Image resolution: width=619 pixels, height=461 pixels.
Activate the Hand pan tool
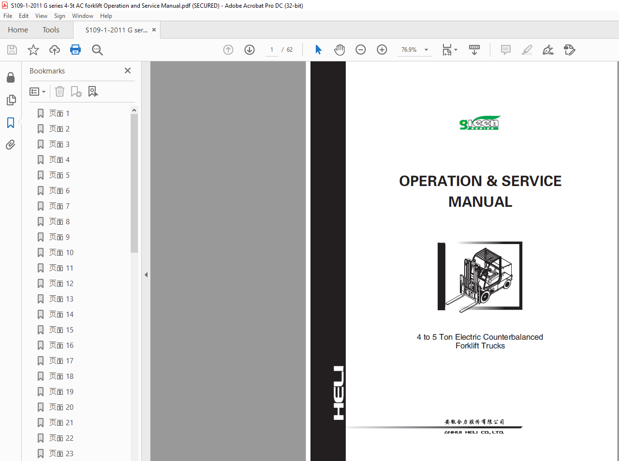pyautogui.click(x=339, y=50)
